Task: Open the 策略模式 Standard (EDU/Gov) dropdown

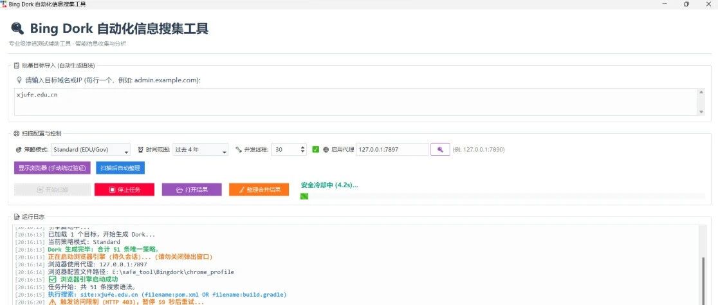Action: point(91,149)
